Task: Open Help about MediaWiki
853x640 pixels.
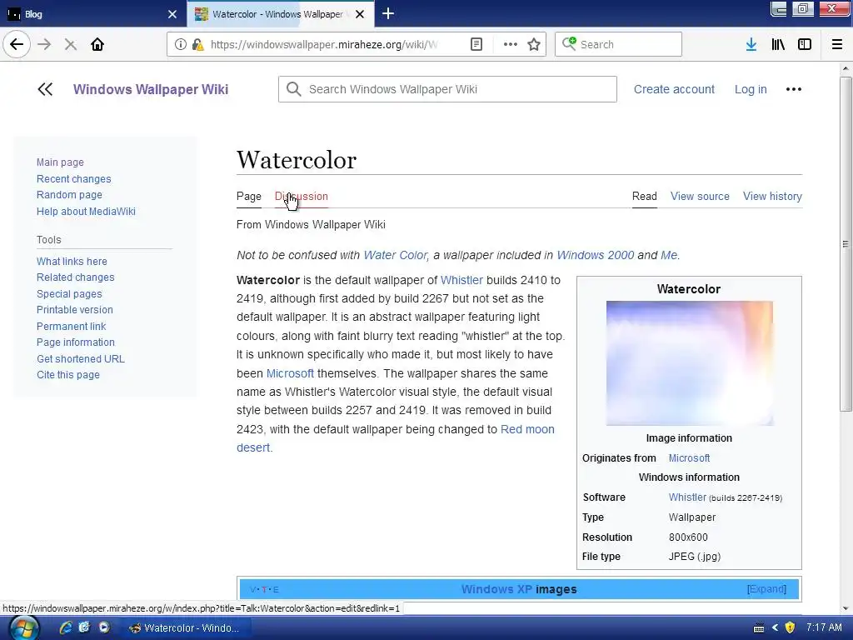Action: point(86,211)
